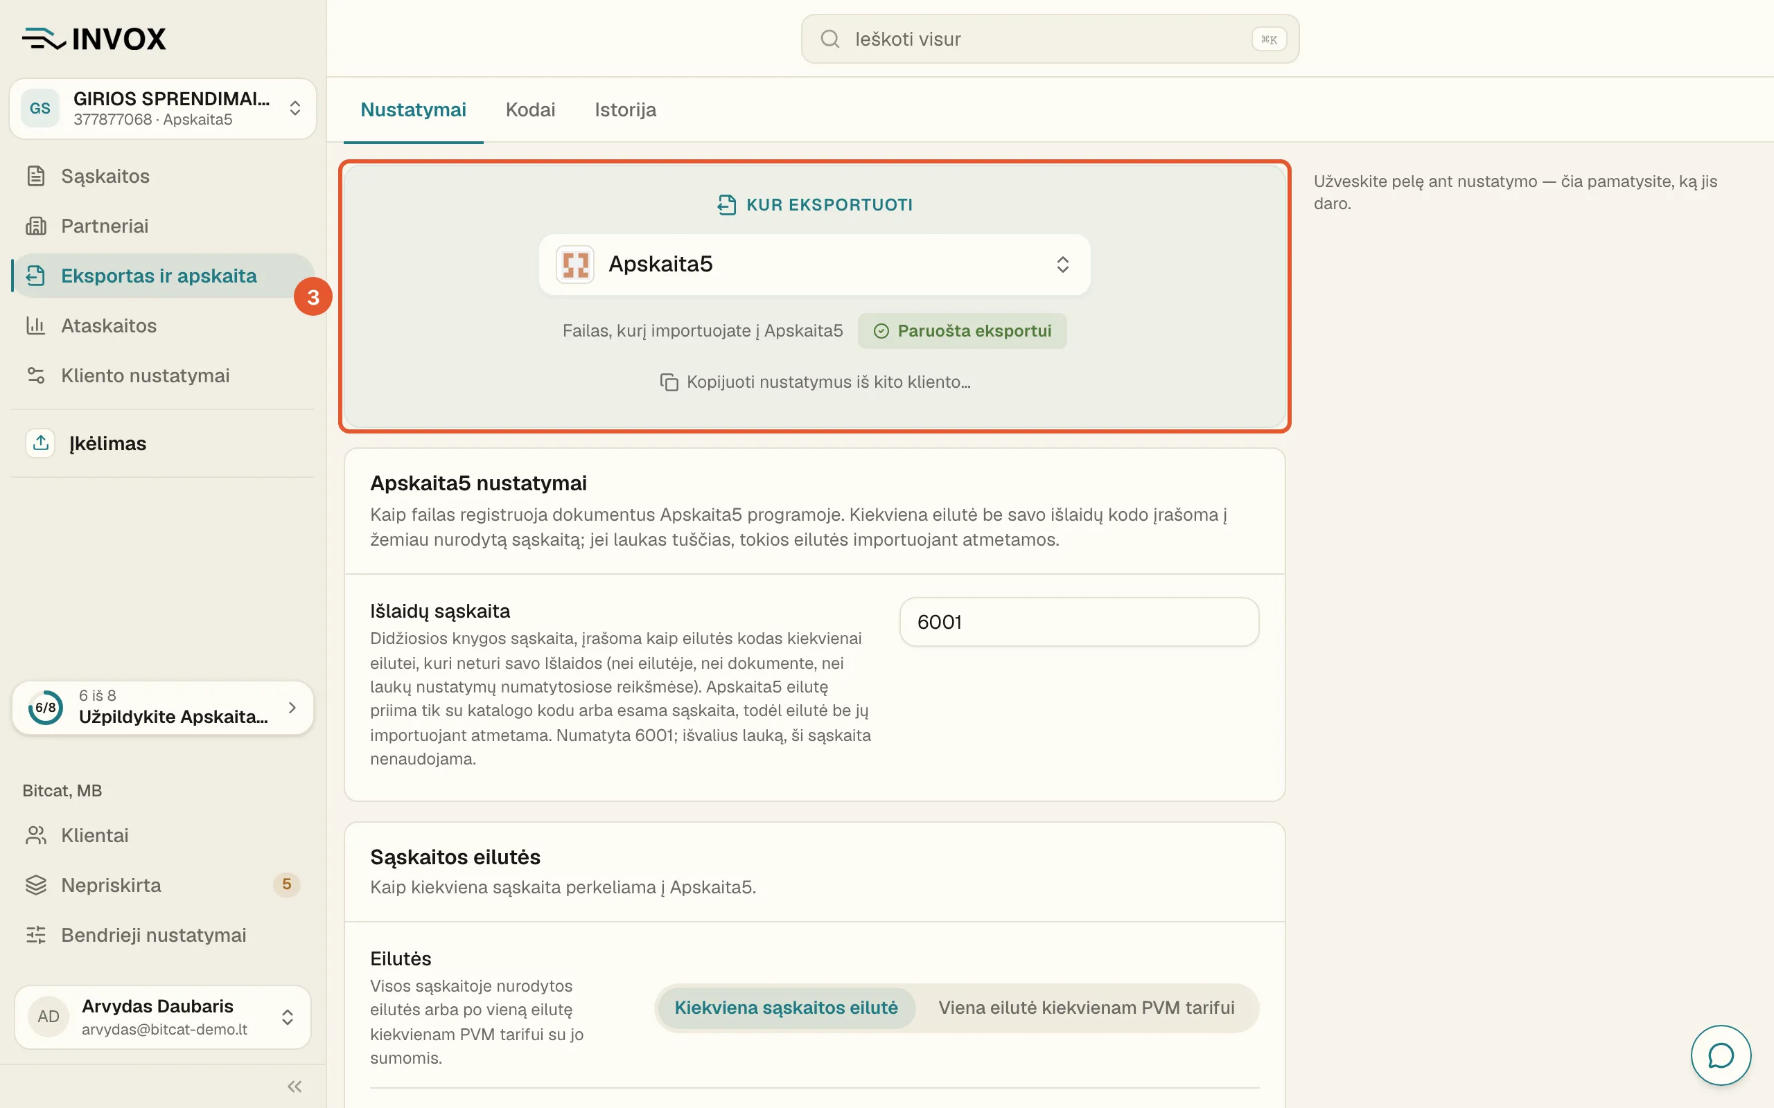Focus the Ieškoti visur search box
The width and height of the screenshot is (1774, 1108).
click(1050, 39)
